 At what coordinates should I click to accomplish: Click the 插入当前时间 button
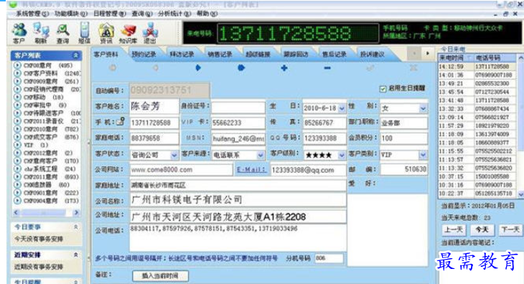pyautogui.click(x=160, y=275)
